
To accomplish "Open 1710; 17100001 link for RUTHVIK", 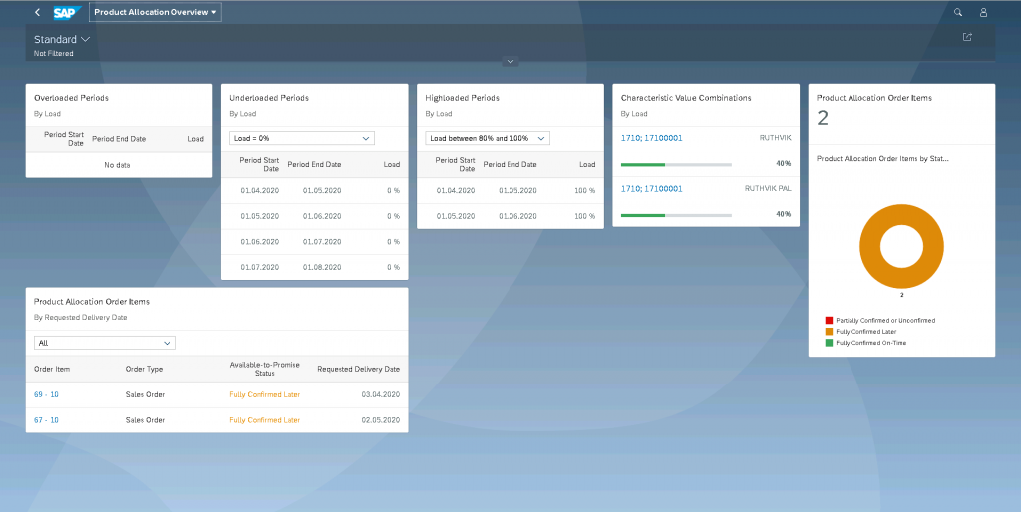I will (652, 138).
